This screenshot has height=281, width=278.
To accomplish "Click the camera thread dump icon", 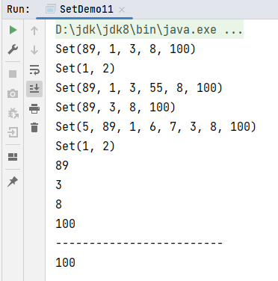I will pos(13,93).
